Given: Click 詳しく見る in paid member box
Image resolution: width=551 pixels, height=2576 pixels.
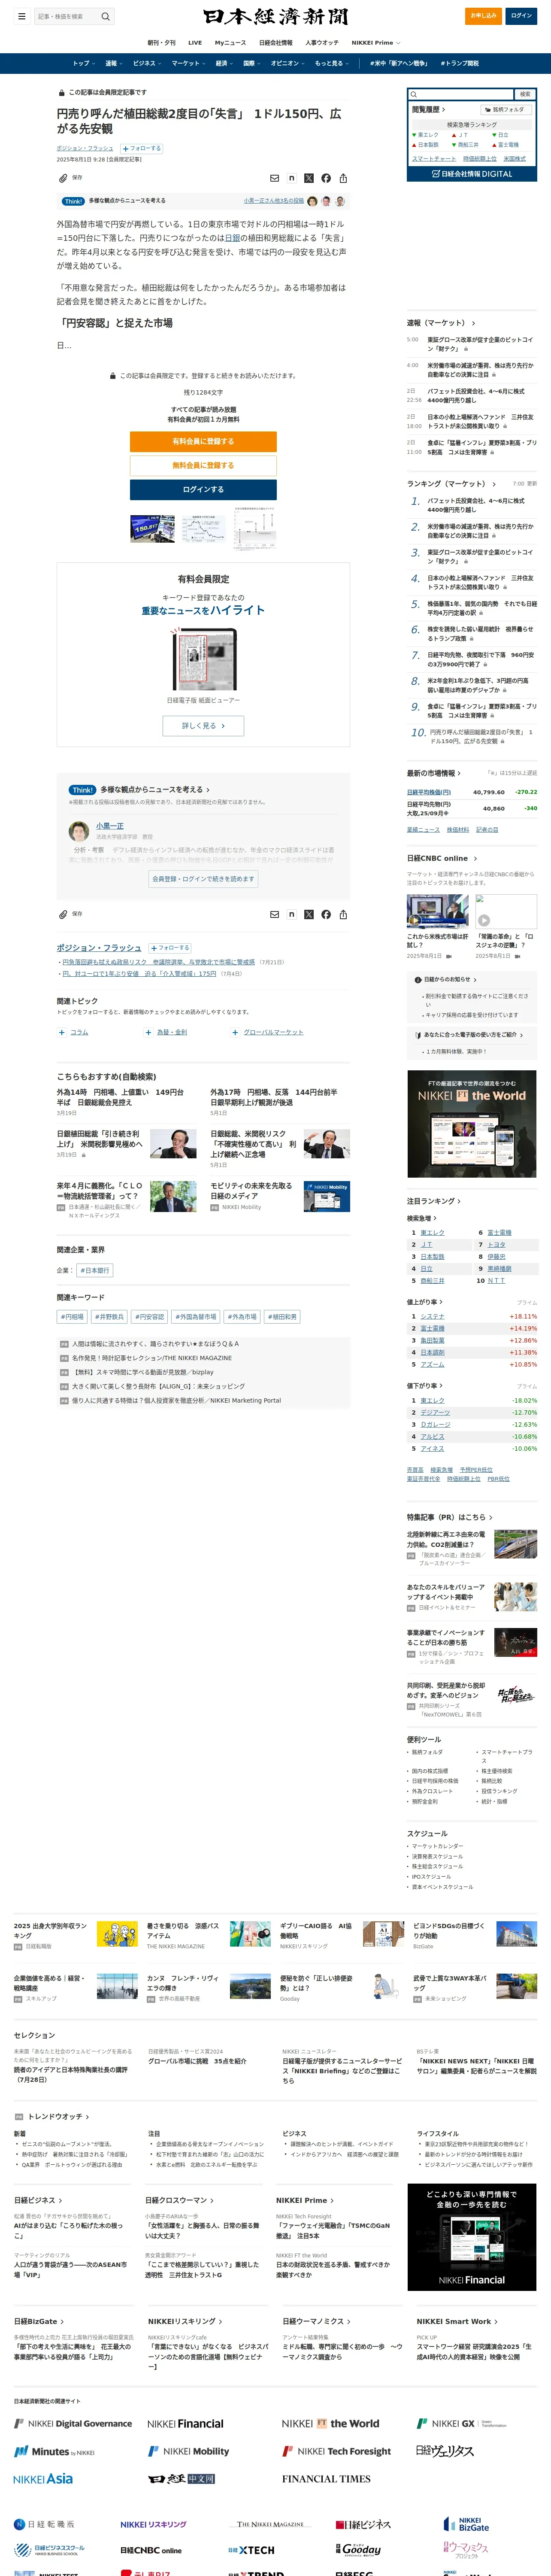Looking at the screenshot, I should coord(204,726).
